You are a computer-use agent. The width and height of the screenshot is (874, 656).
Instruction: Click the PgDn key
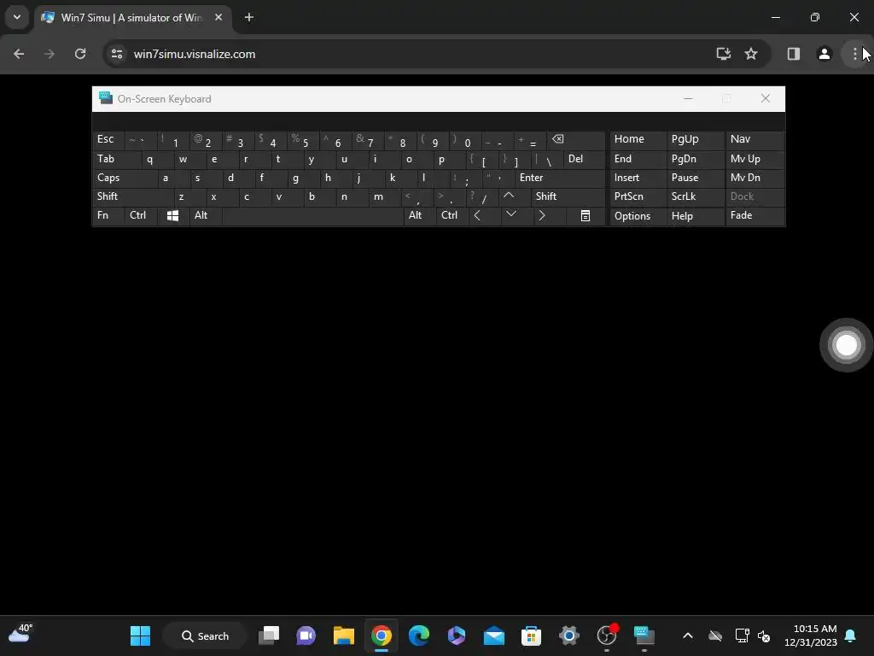695,159
